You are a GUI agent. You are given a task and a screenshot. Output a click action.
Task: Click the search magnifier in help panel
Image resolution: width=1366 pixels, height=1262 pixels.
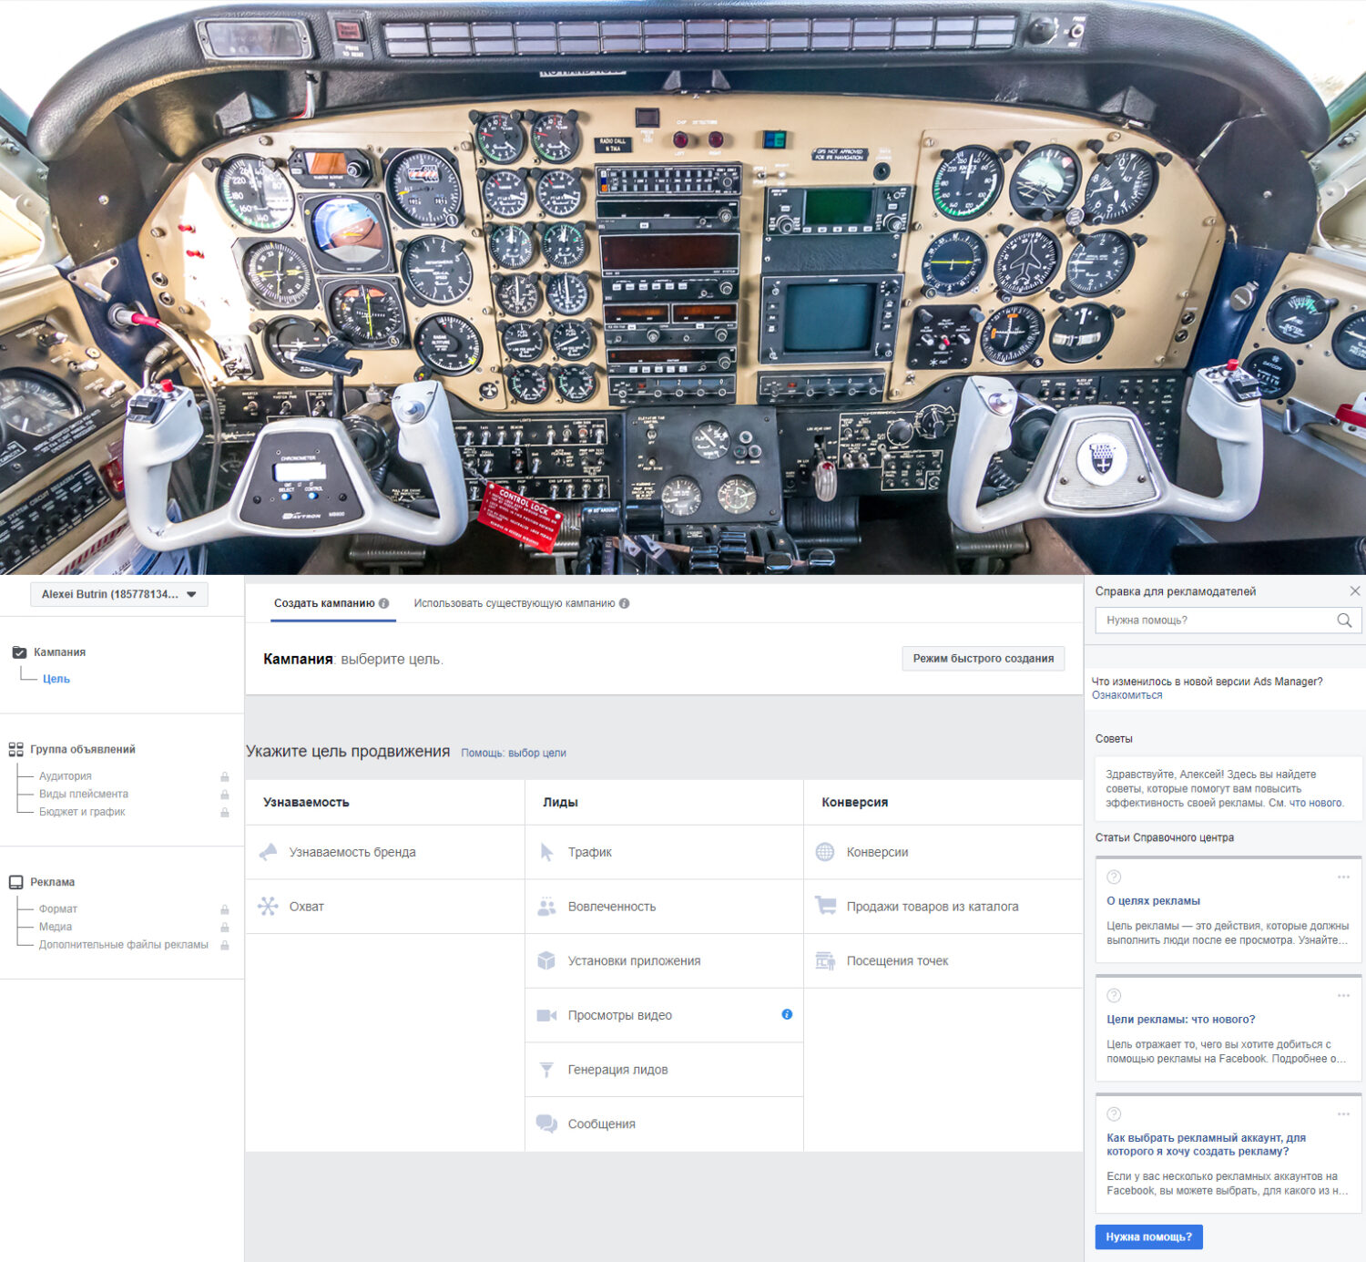(1344, 621)
